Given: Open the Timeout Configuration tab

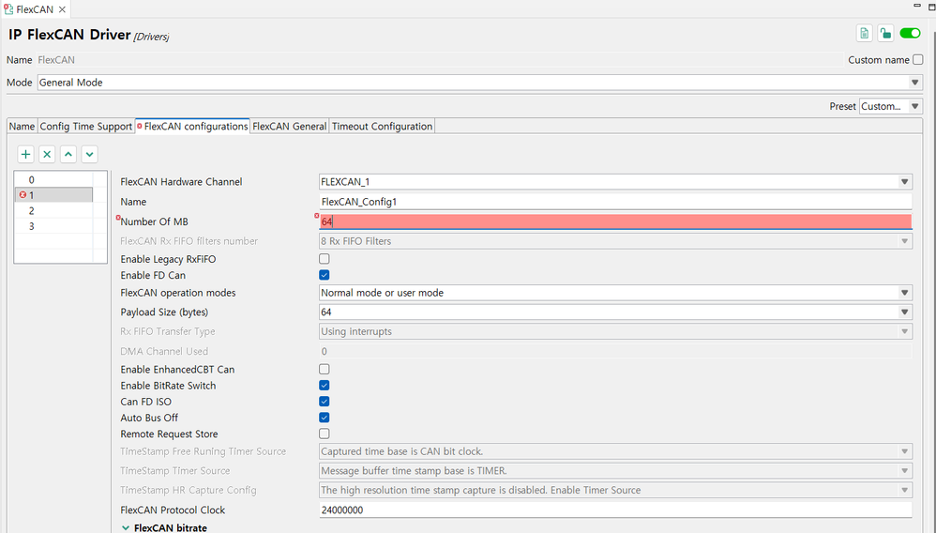Looking at the screenshot, I should [x=382, y=127].
